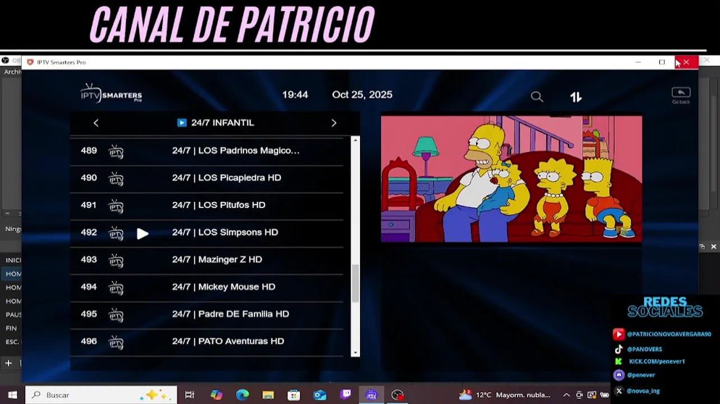
Task: Open Twitch app from taskbar
Action: [x=345, y=395]
